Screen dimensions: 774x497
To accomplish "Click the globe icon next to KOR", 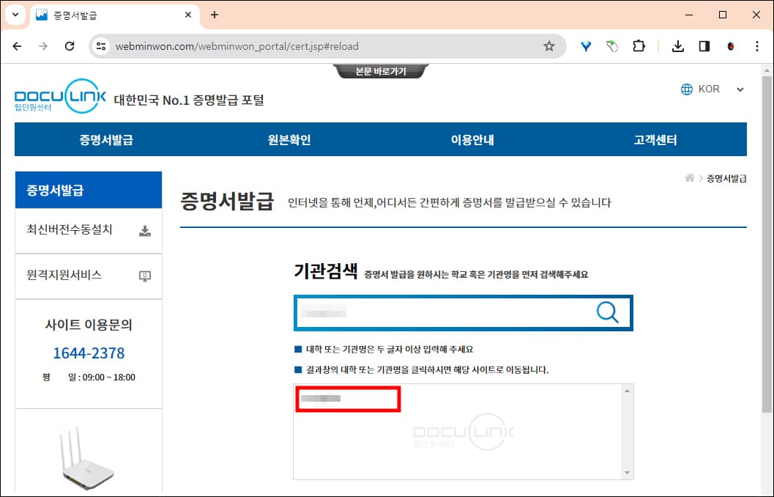I will pyautogui.click(x=687, y=89).
